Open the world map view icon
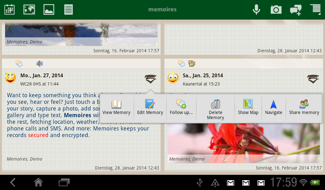Screen dimensions: 325x190 pos(29,9)
